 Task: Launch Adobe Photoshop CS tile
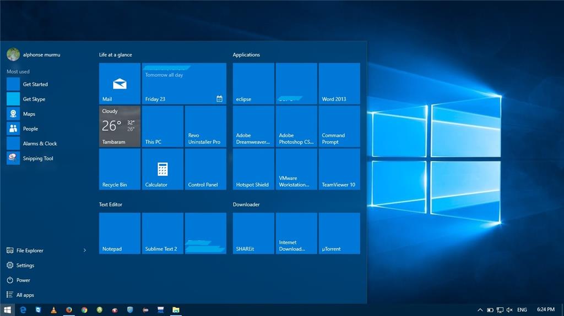(x=296, y=126)
